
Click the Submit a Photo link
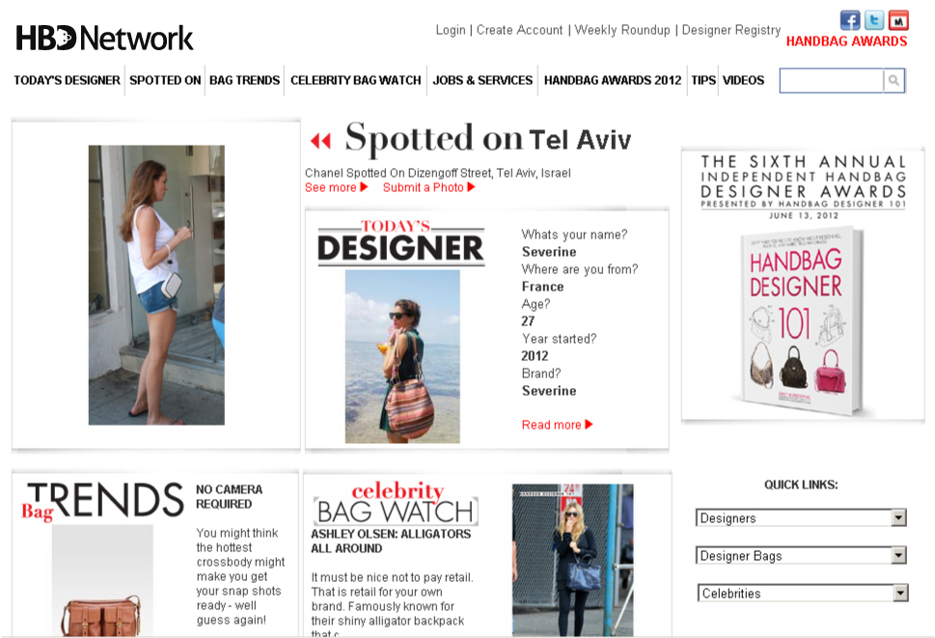pos(423,187)
